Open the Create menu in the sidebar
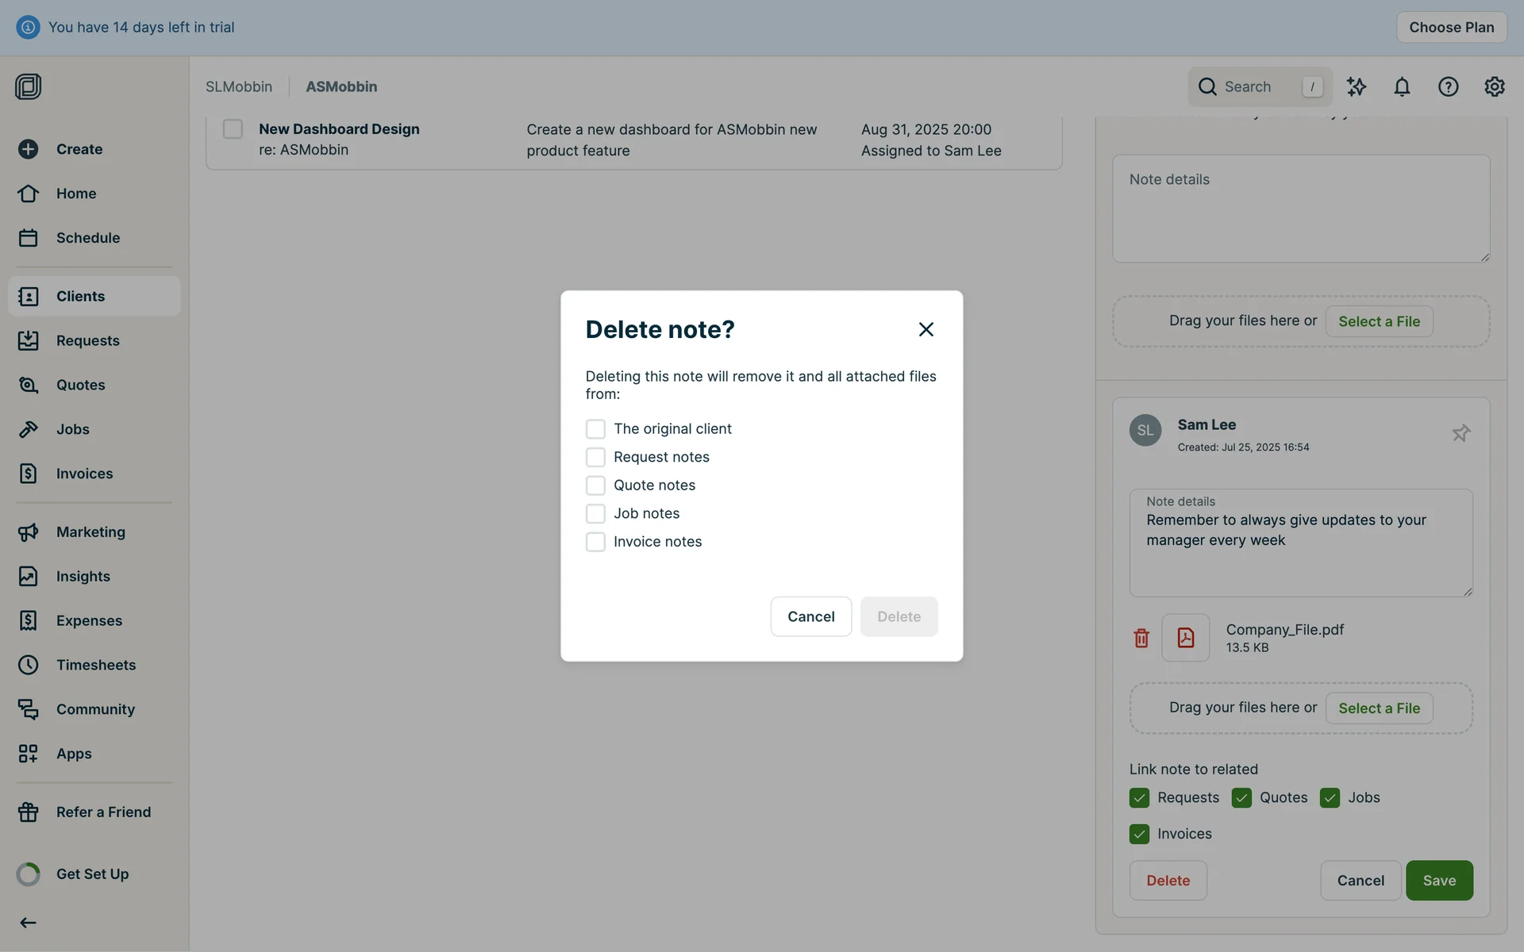This screenshot has width=1524, height=952. coord(79,149)
